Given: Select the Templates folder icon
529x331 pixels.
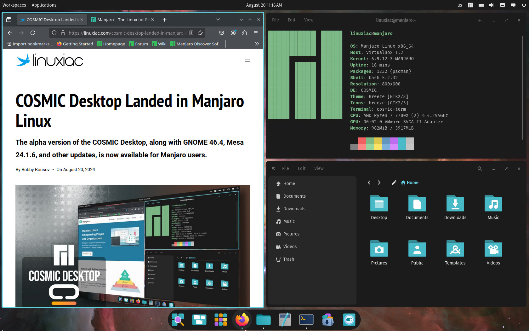Looking at the screenshot, I should click(x=455, y=249).
